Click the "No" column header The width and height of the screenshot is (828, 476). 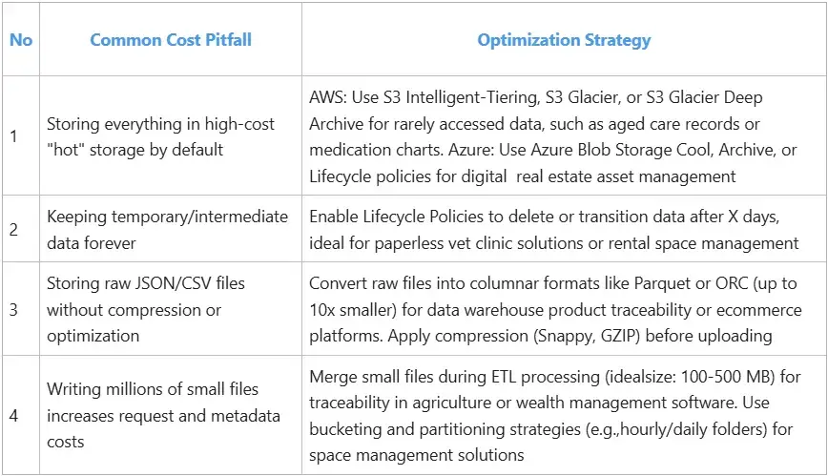coord(21,40)
